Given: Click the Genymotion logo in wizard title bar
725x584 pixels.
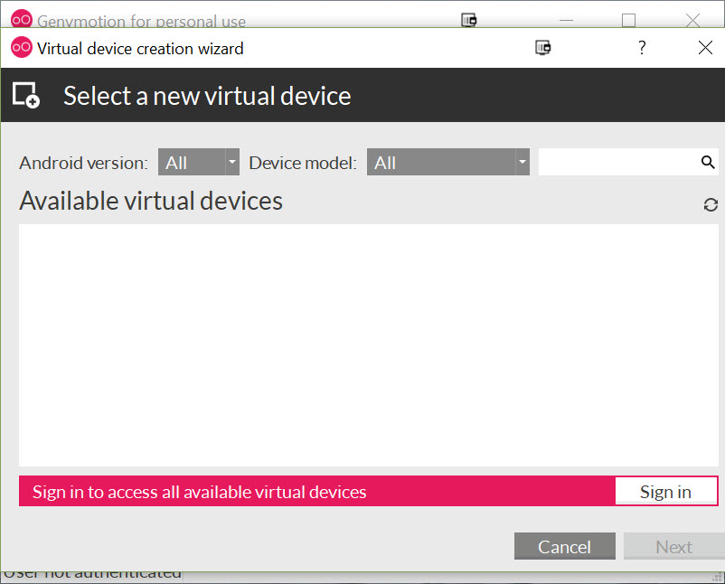Looking at the screenshot, I should coord(22,47).
